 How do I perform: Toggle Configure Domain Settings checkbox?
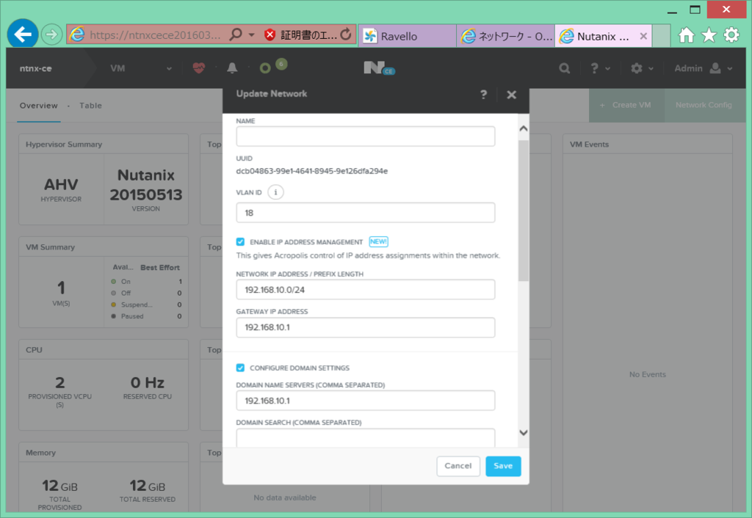point(240,368)
